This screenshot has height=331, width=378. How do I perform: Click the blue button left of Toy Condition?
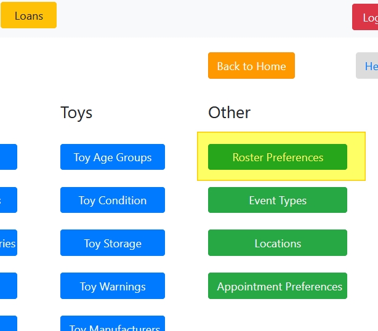(8, 200)
